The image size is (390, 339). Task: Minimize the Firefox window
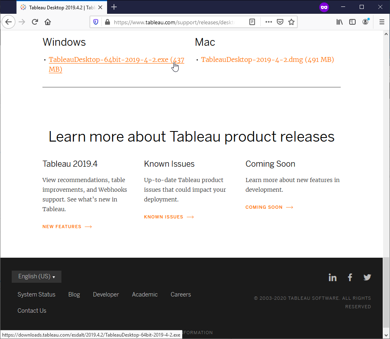tap(343, 7)
